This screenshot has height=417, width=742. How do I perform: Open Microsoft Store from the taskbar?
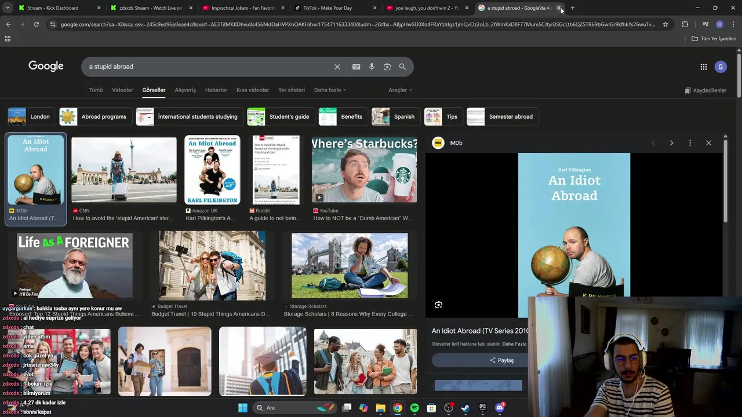click(x=431, y=408)
